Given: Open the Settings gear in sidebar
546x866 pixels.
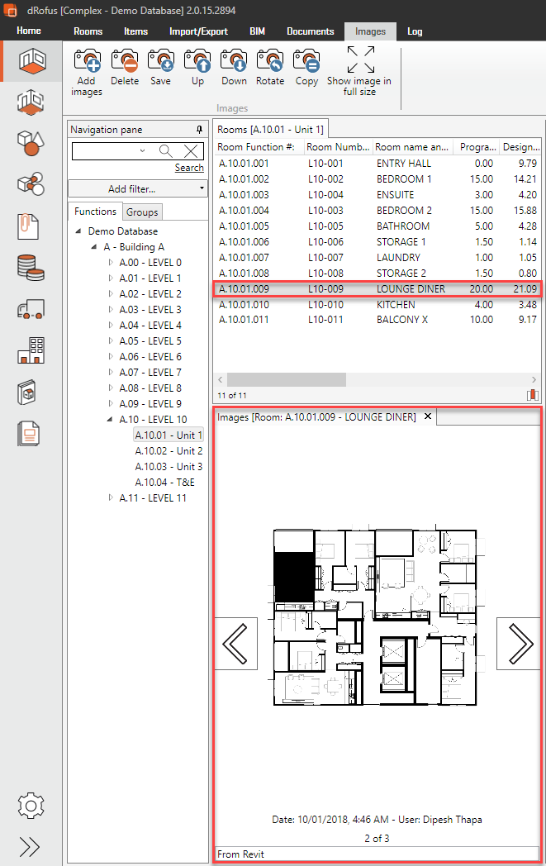Looking at the screenshot, I should coord(31,804).
